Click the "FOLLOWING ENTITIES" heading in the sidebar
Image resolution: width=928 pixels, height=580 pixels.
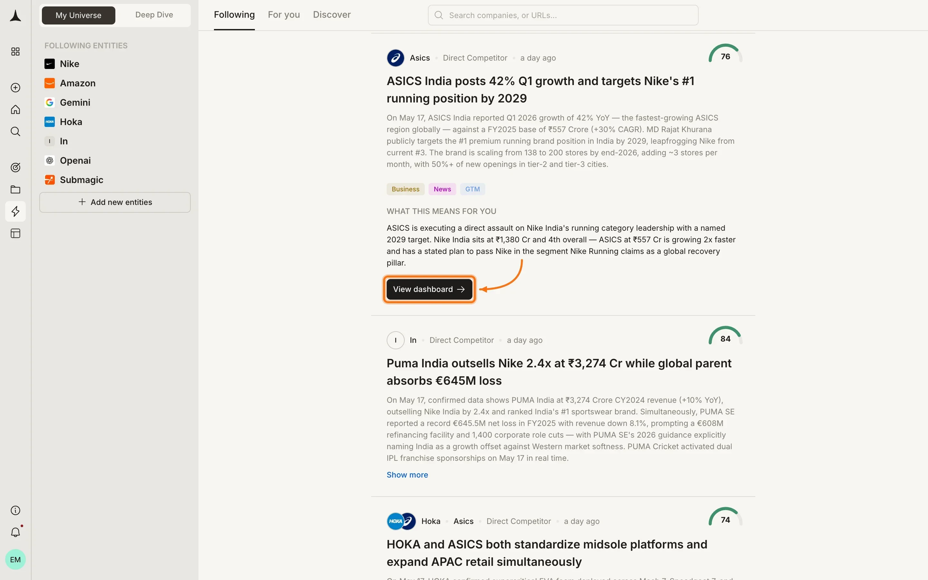coord(86,46)
